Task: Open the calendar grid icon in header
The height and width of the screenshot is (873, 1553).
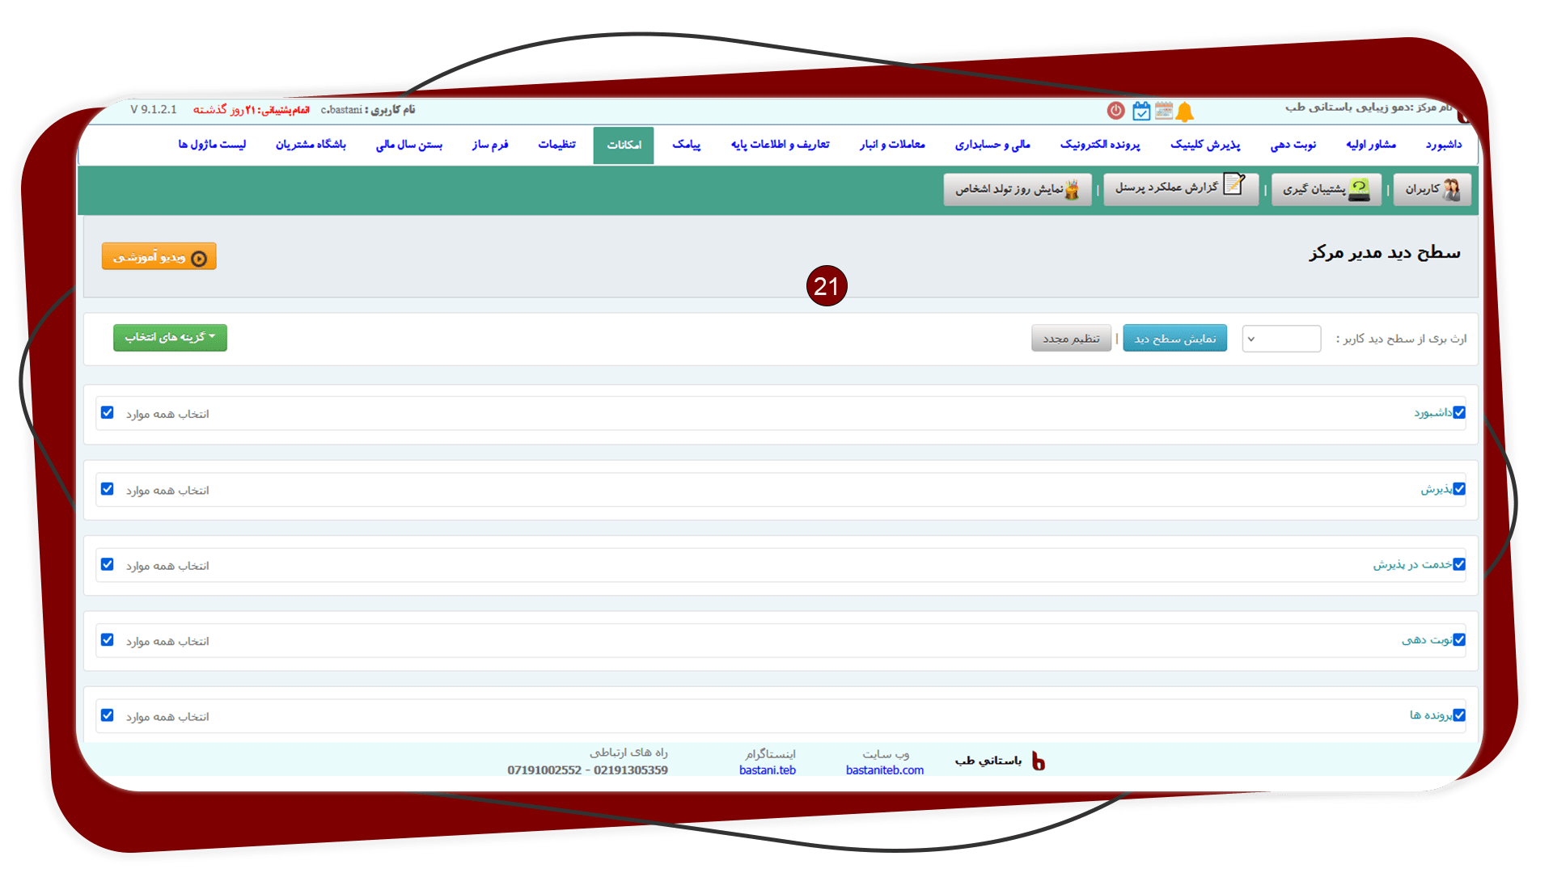Action: tap(1164, 111)
